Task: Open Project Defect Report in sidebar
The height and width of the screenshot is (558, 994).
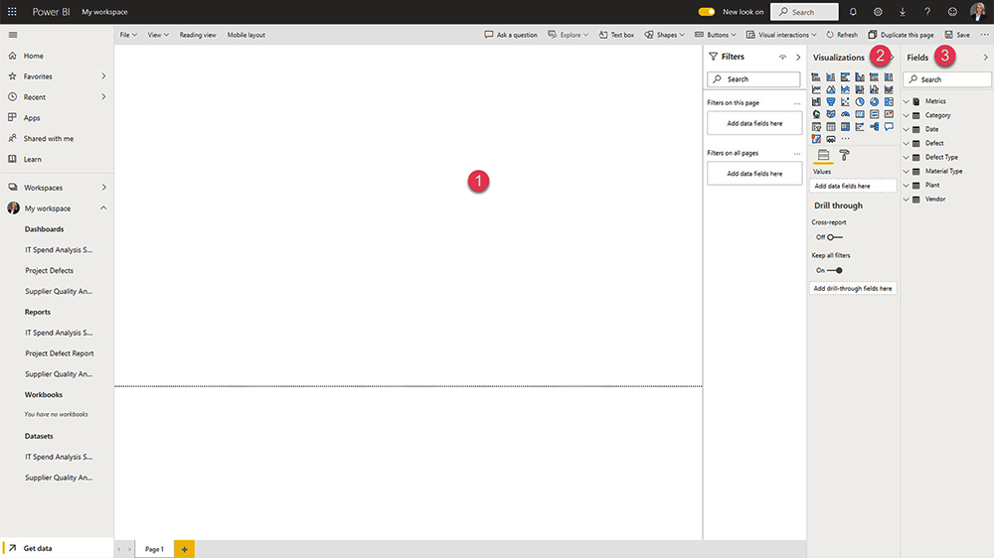Action: [x=60, y=353]
